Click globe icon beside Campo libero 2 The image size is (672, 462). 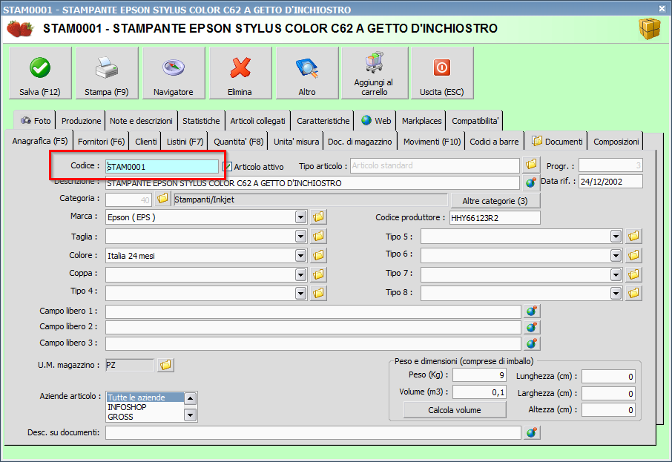pyautogui.click(x=532, y=328)
